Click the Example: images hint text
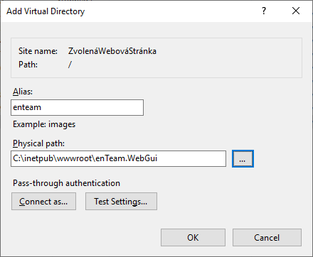Screen dimensions: 313x257 44,124
